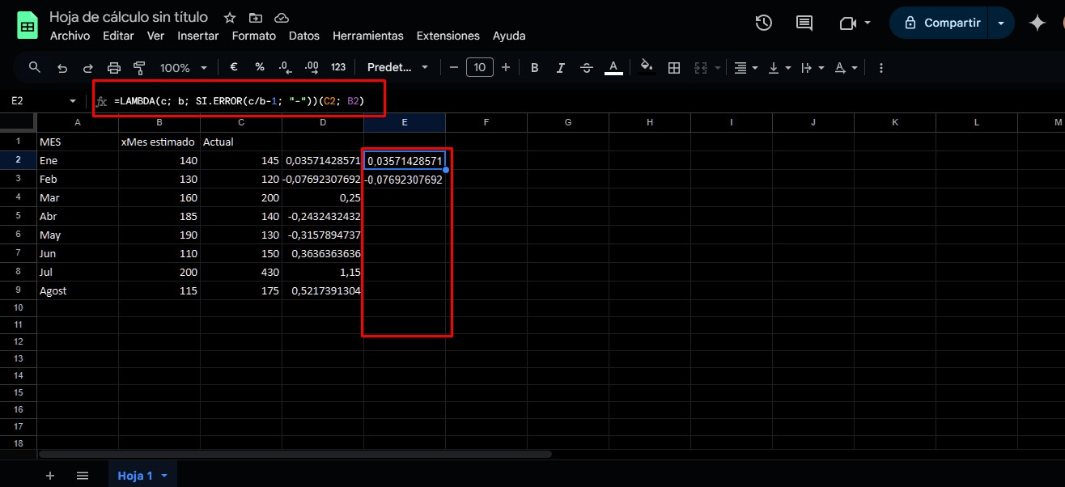
Task: Open the Insertar menu
Action: pyautogui.click(x=198, y=36)
